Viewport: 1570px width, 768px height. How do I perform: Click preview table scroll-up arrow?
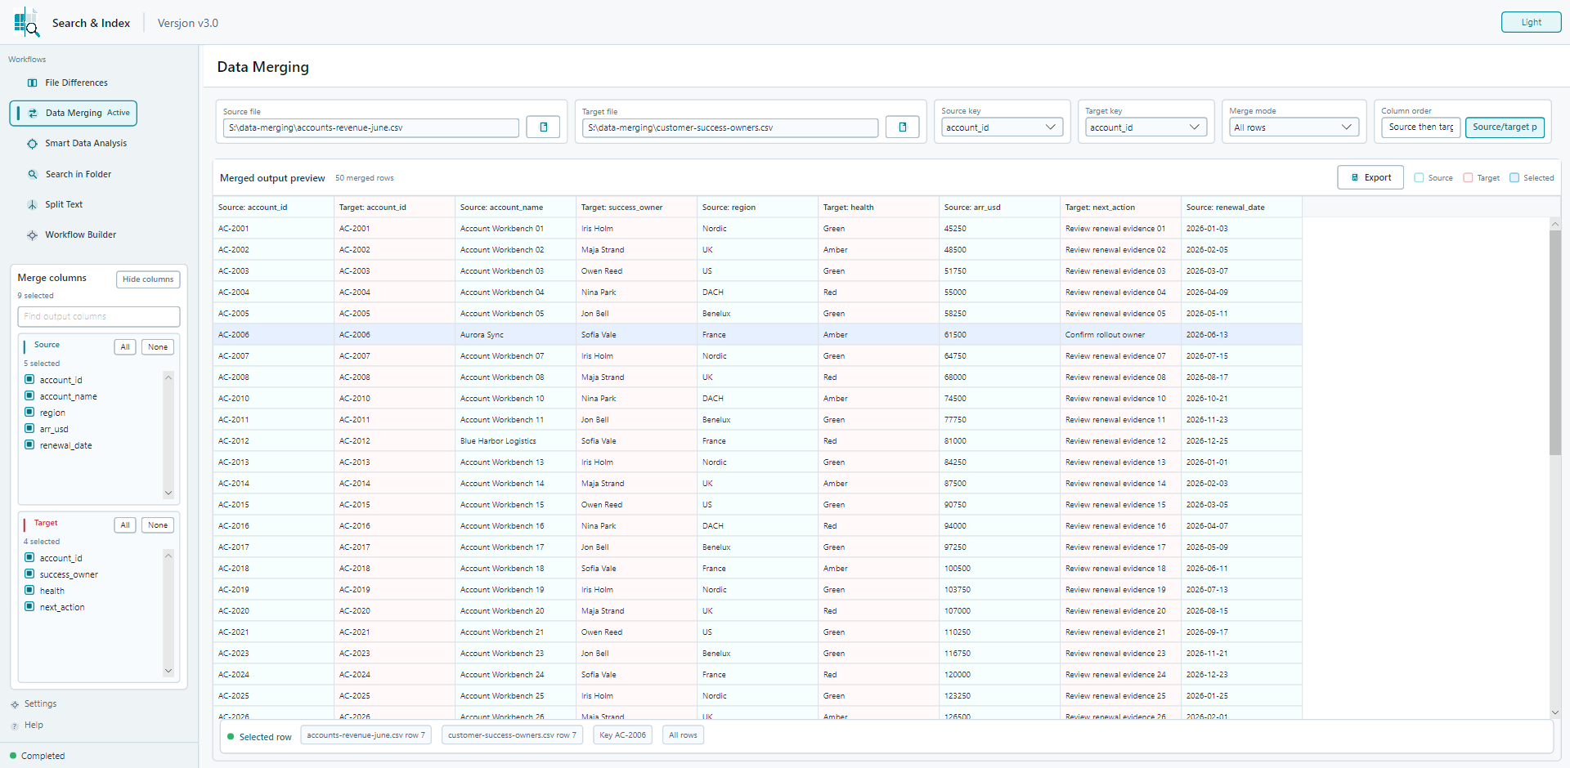1554,223
